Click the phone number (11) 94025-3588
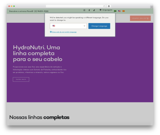160x135 pixels. point(41,11)
